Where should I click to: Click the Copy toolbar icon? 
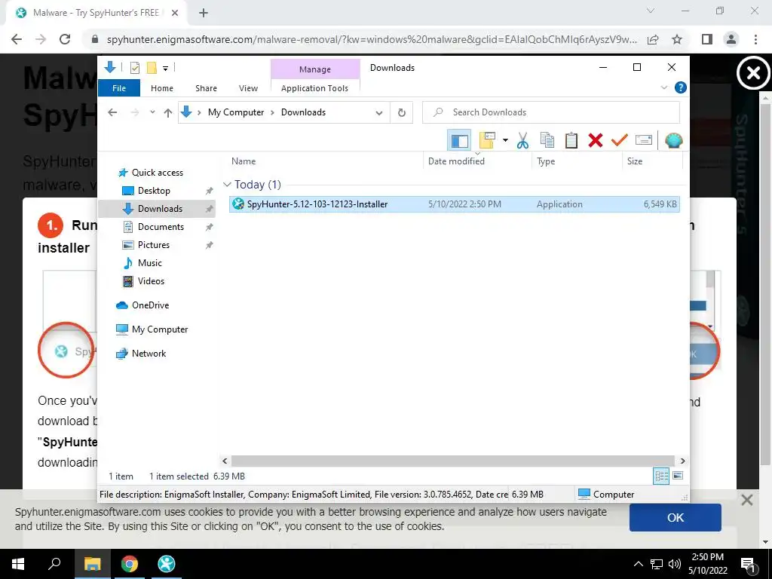[x=547, y=141]
